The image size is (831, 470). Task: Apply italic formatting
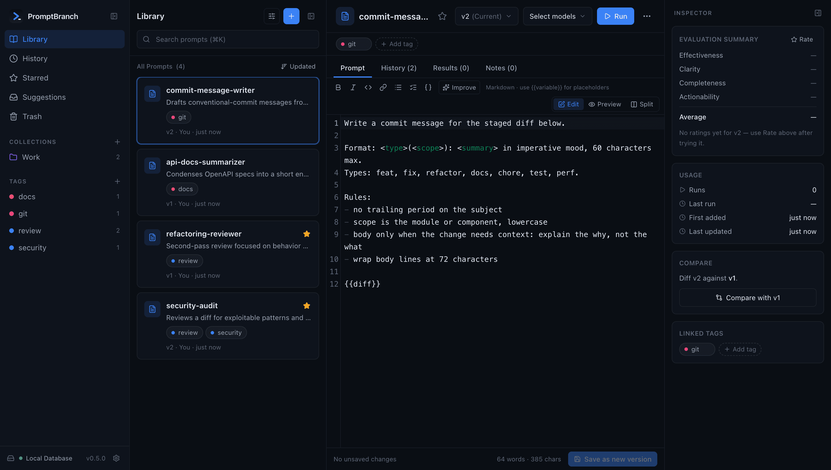(x=353, y=87)
